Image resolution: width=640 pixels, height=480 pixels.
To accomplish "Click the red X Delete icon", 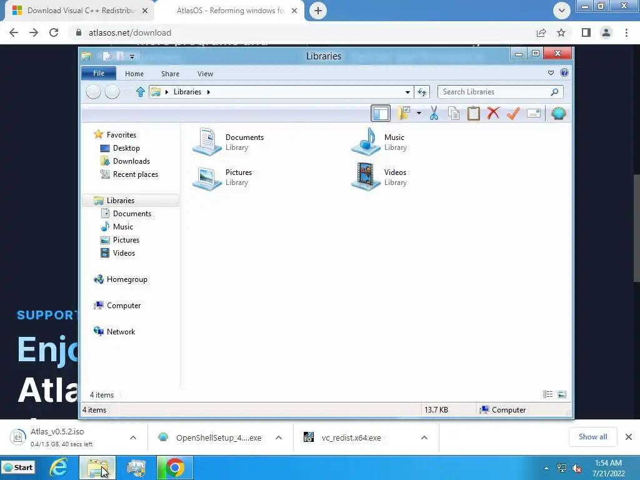I will pyautogui.click(x=493, y=113).
